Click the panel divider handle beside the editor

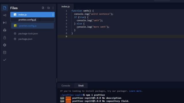coord(57,80)
